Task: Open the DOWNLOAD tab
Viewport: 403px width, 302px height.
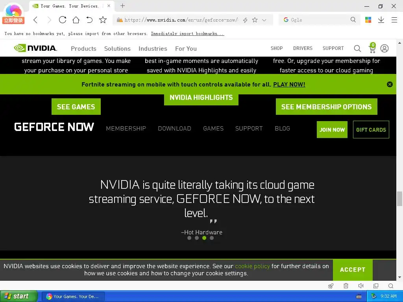Action: pyautogui.click(x=174, y=129)
